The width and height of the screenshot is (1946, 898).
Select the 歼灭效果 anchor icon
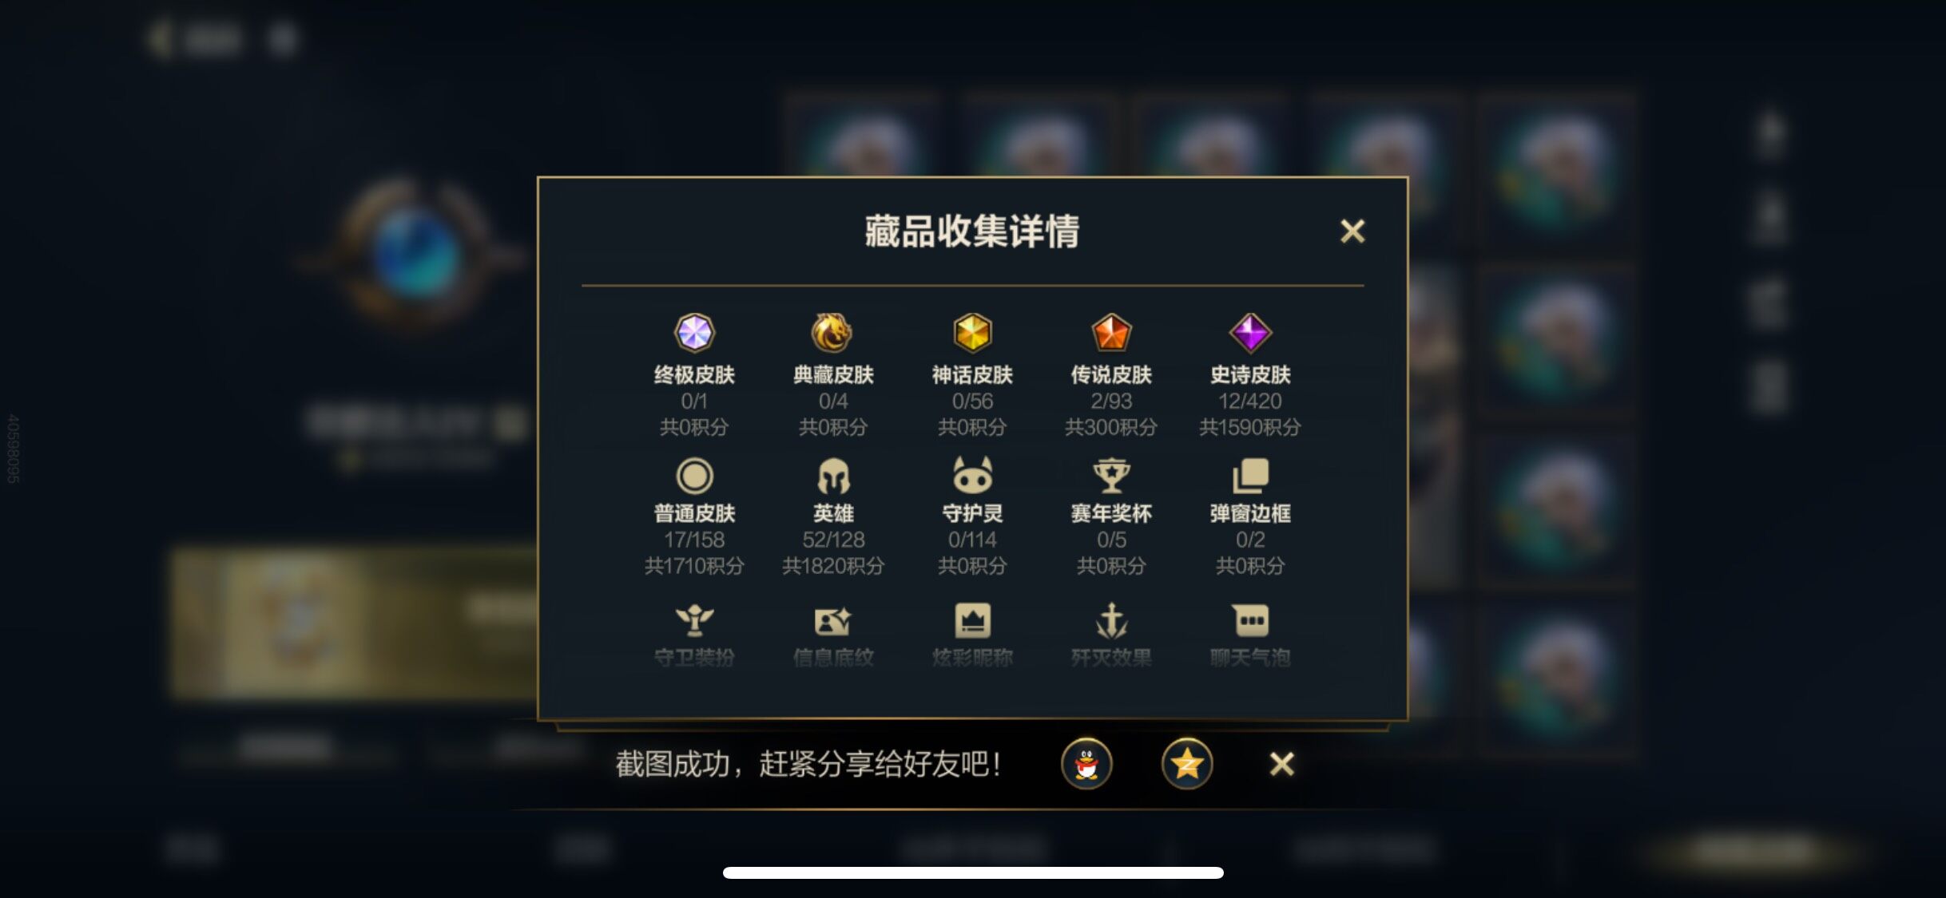click(x=1111, y=620)
